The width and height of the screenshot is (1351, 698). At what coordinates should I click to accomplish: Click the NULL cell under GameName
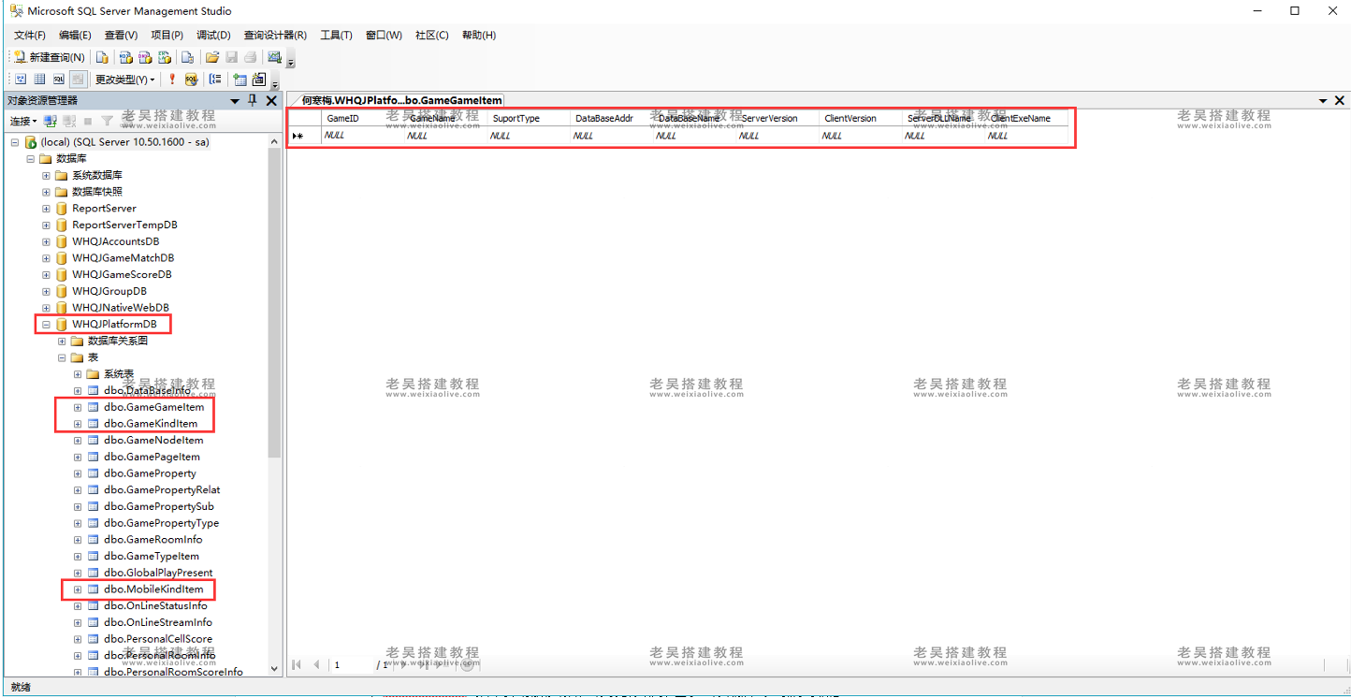(x=417, y=136)
